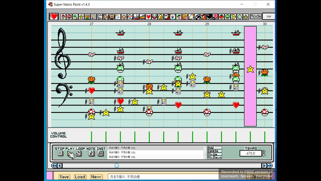
Task: Select the Luigi instrument icon
Action: [x=179, y=17]
